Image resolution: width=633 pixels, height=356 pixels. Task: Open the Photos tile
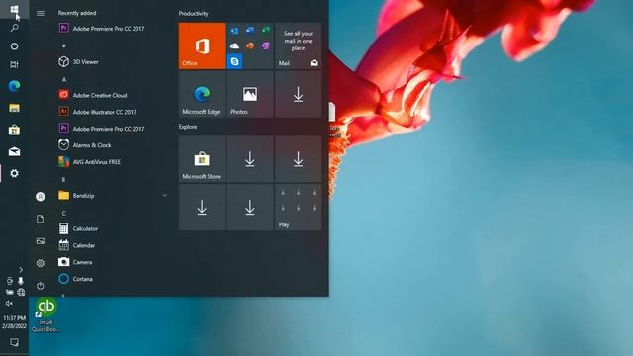(x=250, y=94)
